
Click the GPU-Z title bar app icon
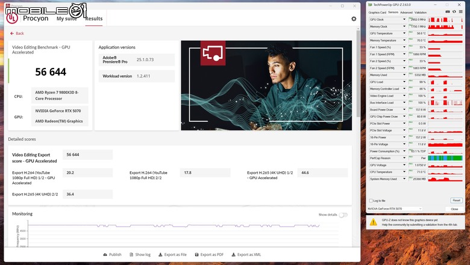tap(370, 5)
